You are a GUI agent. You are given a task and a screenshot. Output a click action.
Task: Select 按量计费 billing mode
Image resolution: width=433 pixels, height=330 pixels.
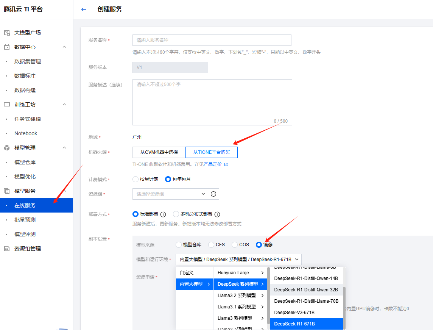136,179
